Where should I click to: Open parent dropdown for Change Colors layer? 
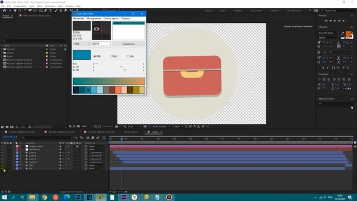(97, 146)
